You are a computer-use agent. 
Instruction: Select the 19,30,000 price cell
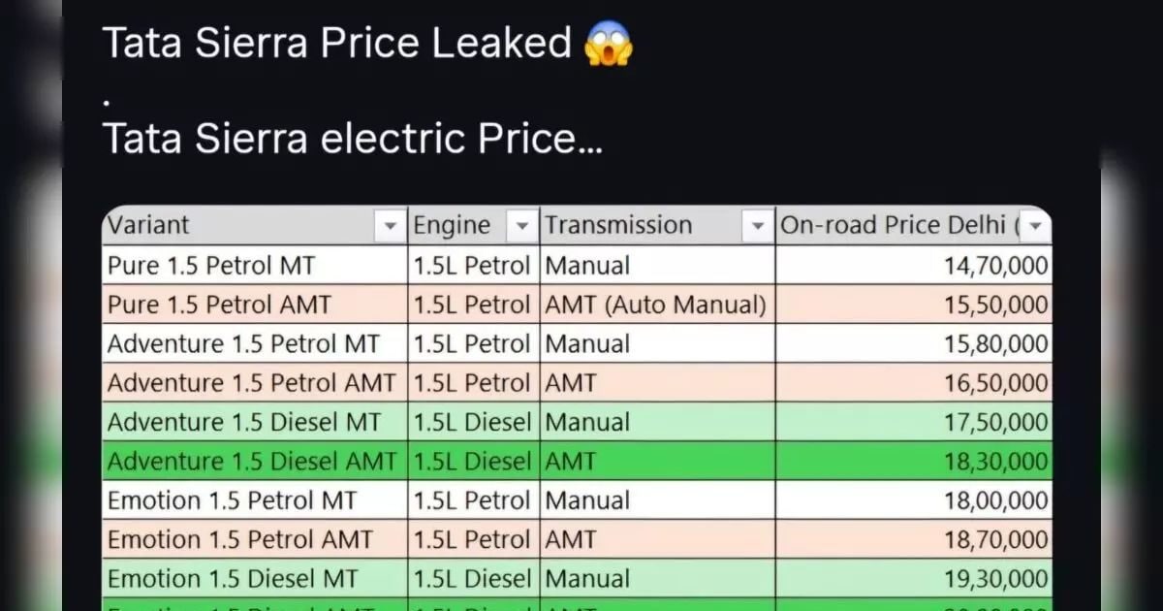(989, 579)
